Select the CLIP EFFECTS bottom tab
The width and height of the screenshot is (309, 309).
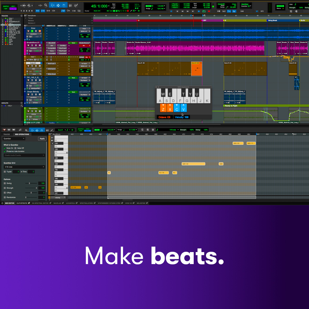[x=23, y=203]
